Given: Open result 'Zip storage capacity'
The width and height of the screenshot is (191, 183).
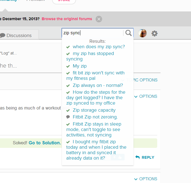Looking at the screenshot, I should pyautogui.click(x=94, y=110).
